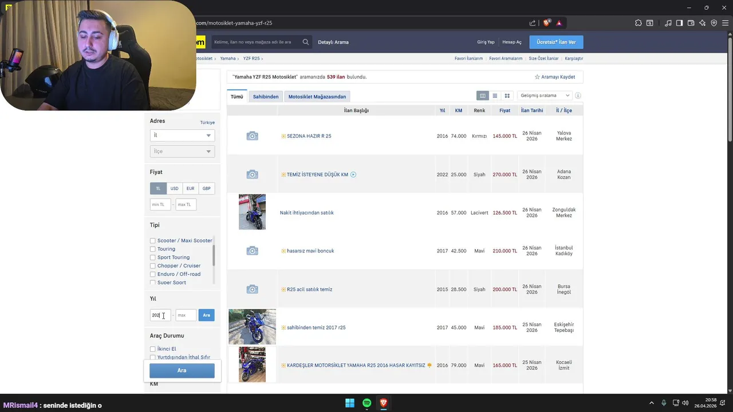This screenshot has width=733, height=412.
Task: Click the Brave Rewards triangle icon
Action: (559, 23)
